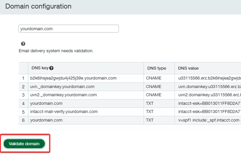Select the uvn2._domainkey.yourdomain.com DNS key cell
The image size is (241, 157).
coord(64,95)
